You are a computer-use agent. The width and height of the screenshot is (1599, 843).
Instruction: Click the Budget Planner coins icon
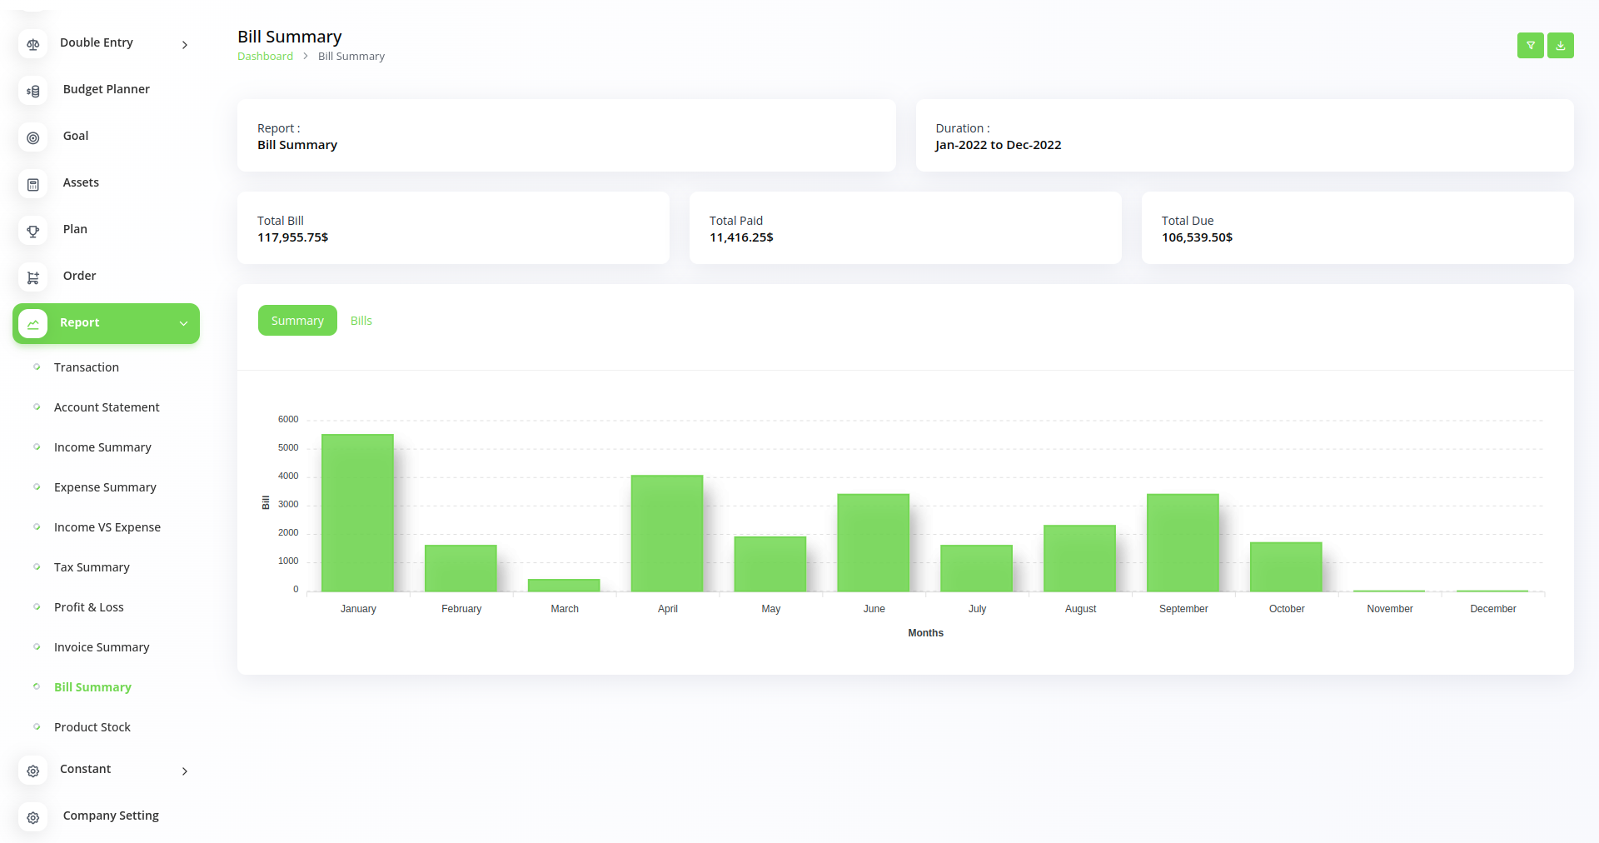[x=33, y=91]
